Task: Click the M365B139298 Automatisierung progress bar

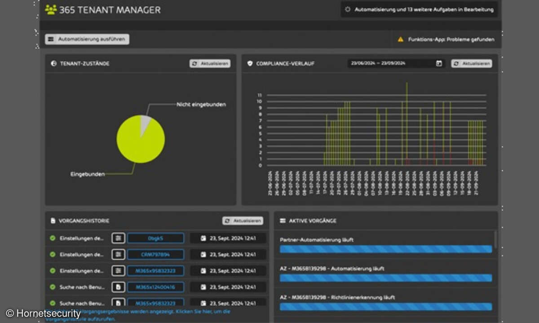Action: (386, 278)
